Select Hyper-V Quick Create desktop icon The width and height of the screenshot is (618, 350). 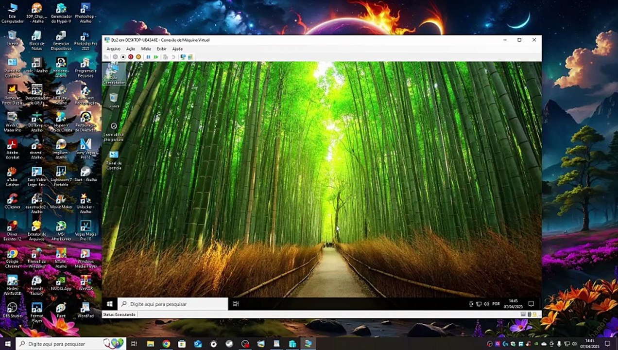pyautogui.click(x=61, y=122)
